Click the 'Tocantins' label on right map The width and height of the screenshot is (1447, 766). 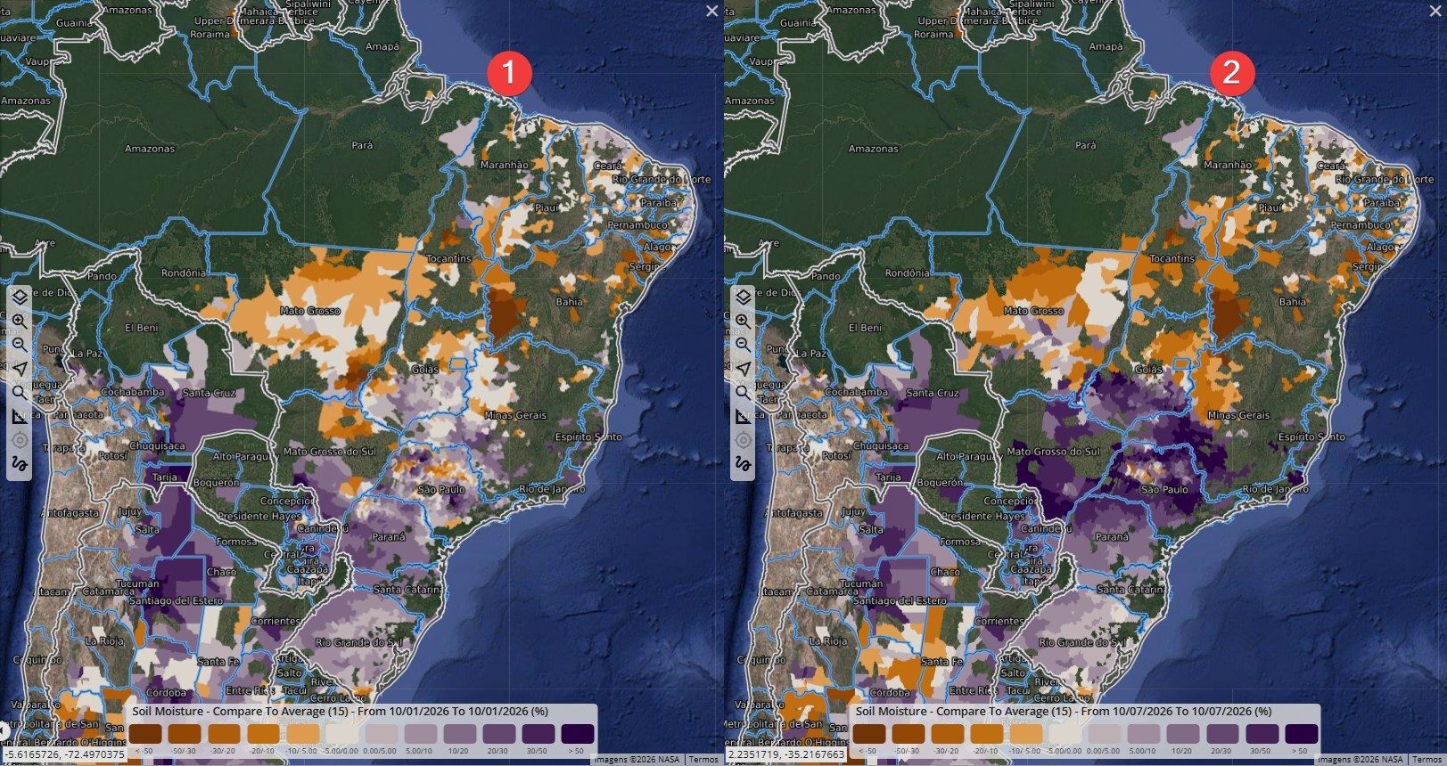click(1172, 258)
